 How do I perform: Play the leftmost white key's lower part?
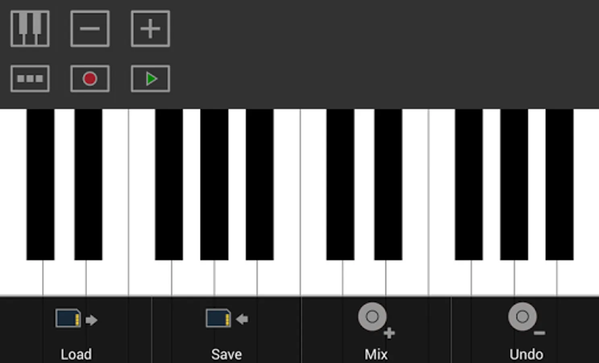(x=21, y=278)
